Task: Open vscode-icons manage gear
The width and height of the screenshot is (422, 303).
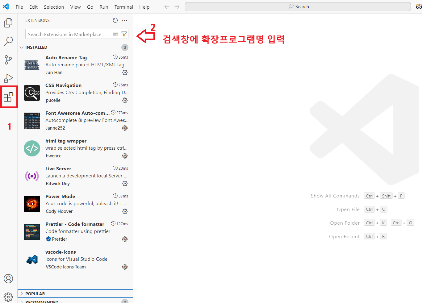Action: tap(125, 267)
